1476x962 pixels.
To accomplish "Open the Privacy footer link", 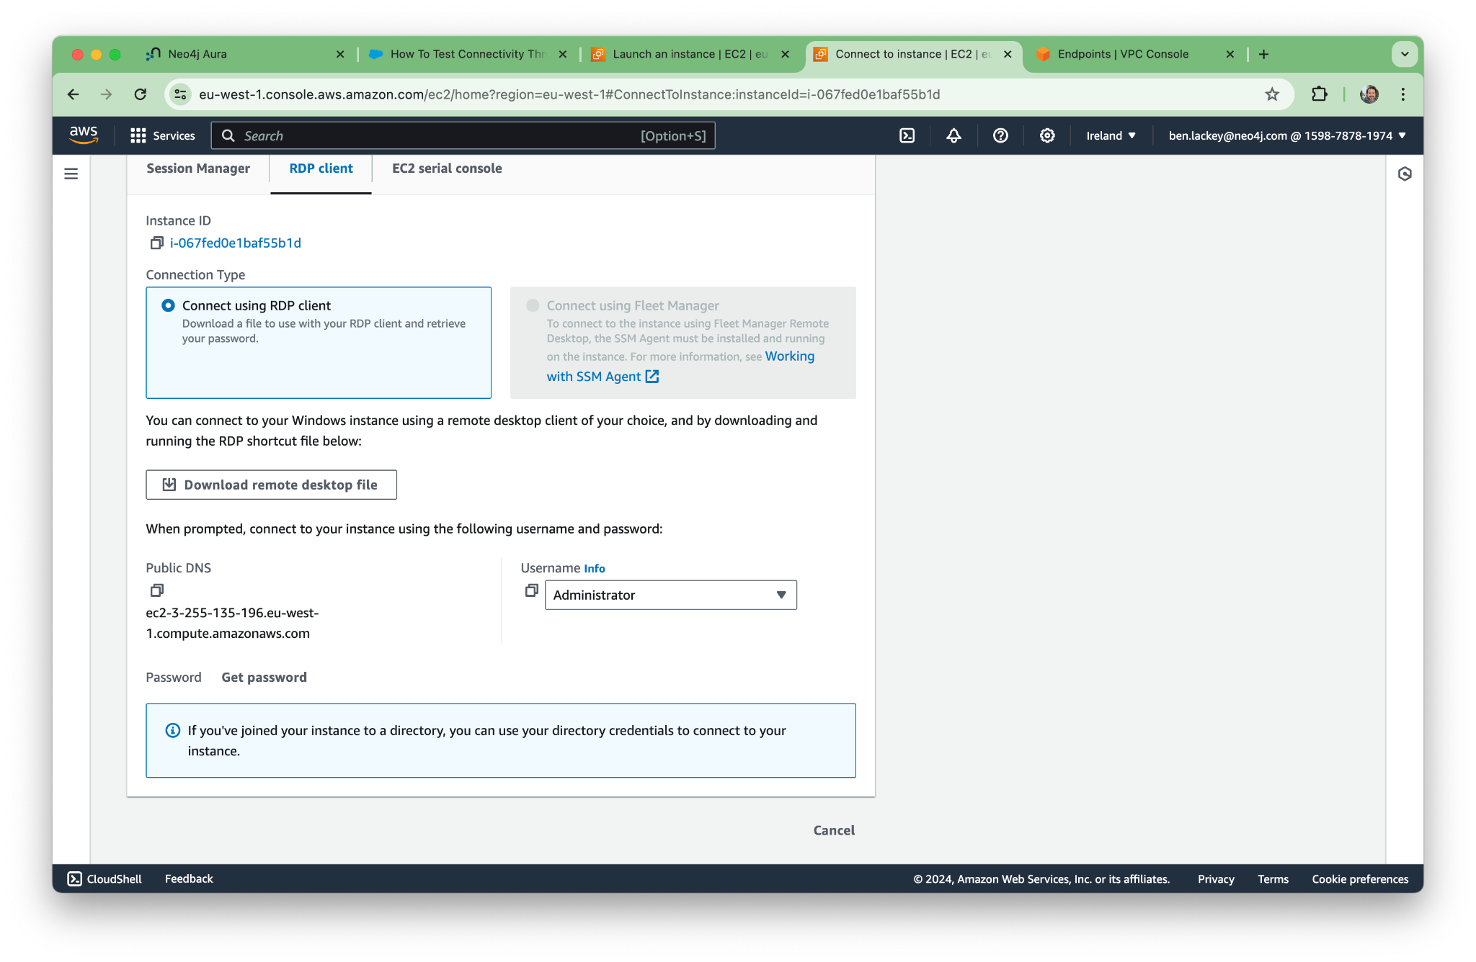I will (1216, 878).
